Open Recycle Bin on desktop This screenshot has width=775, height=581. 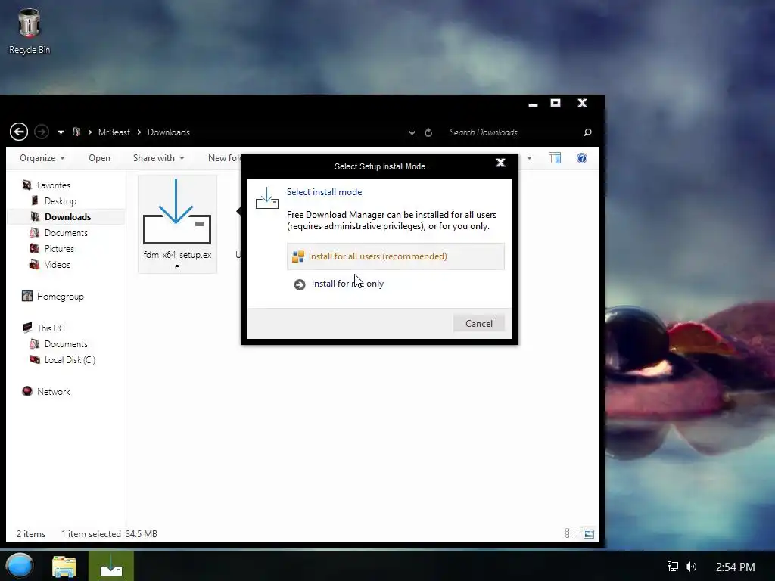point(30,31)
